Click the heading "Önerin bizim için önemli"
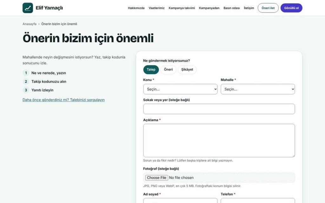The height and width of the screenshot is (203, 325). click(88, 38)
